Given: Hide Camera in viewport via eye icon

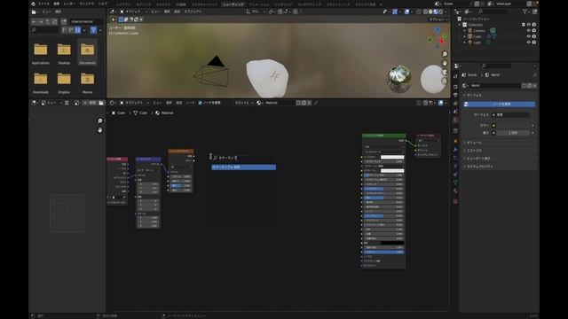Looking at the screenshot, I should click(x=529, y=31).
